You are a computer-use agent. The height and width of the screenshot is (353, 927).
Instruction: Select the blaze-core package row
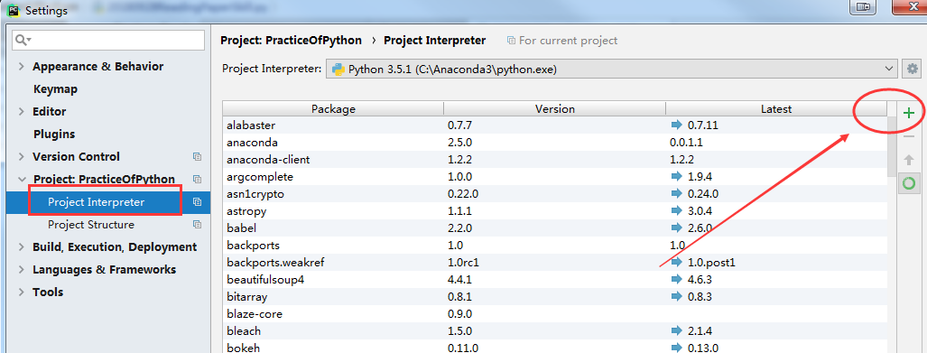[554, 314]
